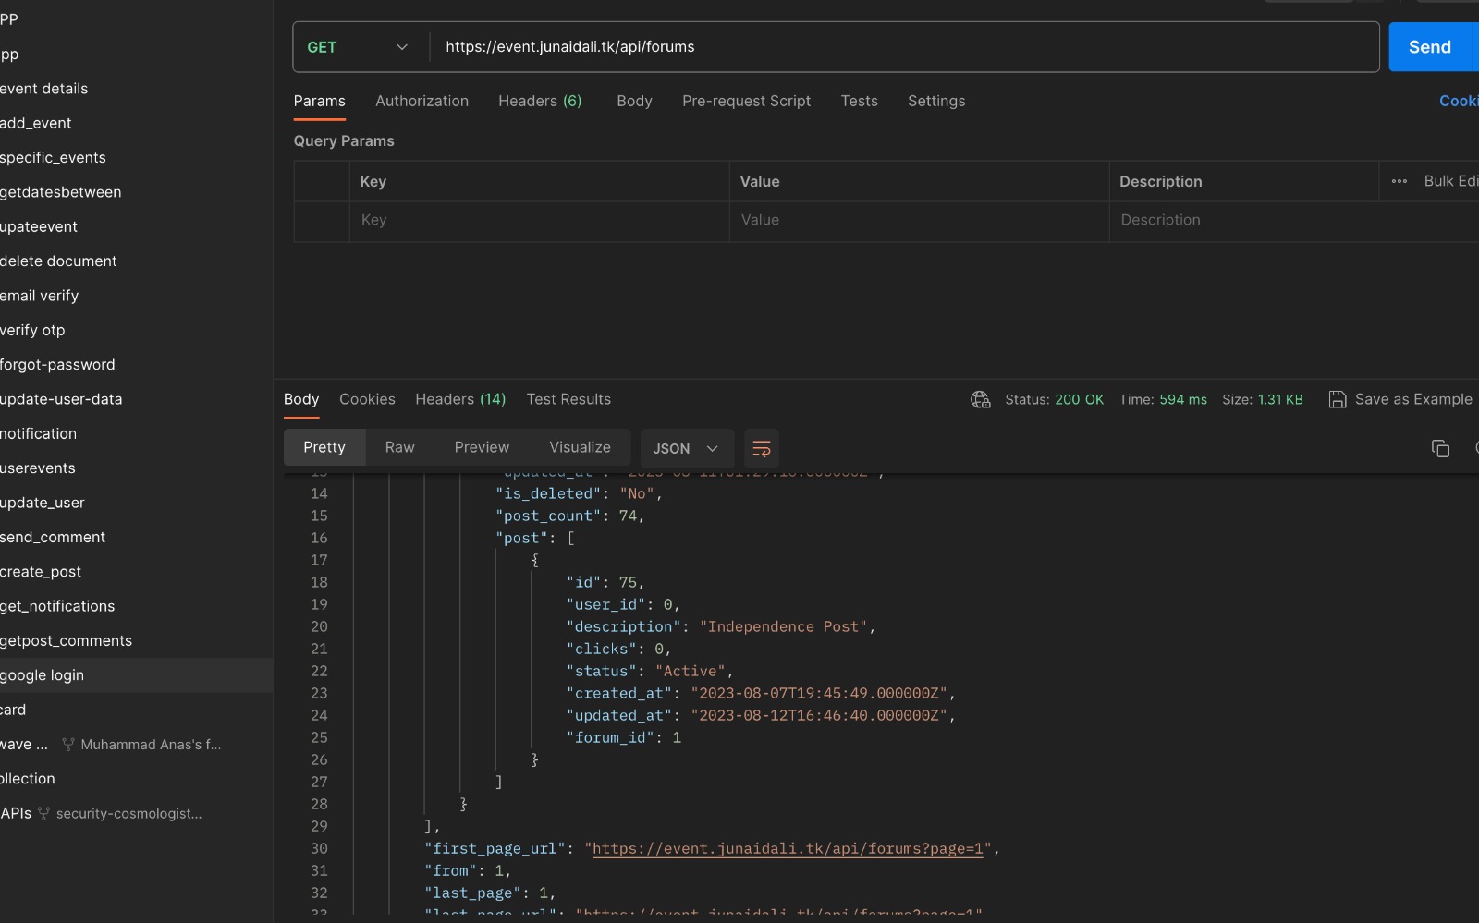Click the save icon for Save as Example
This screenshot has width=1479, height=923.
[x=1337, y=399]
